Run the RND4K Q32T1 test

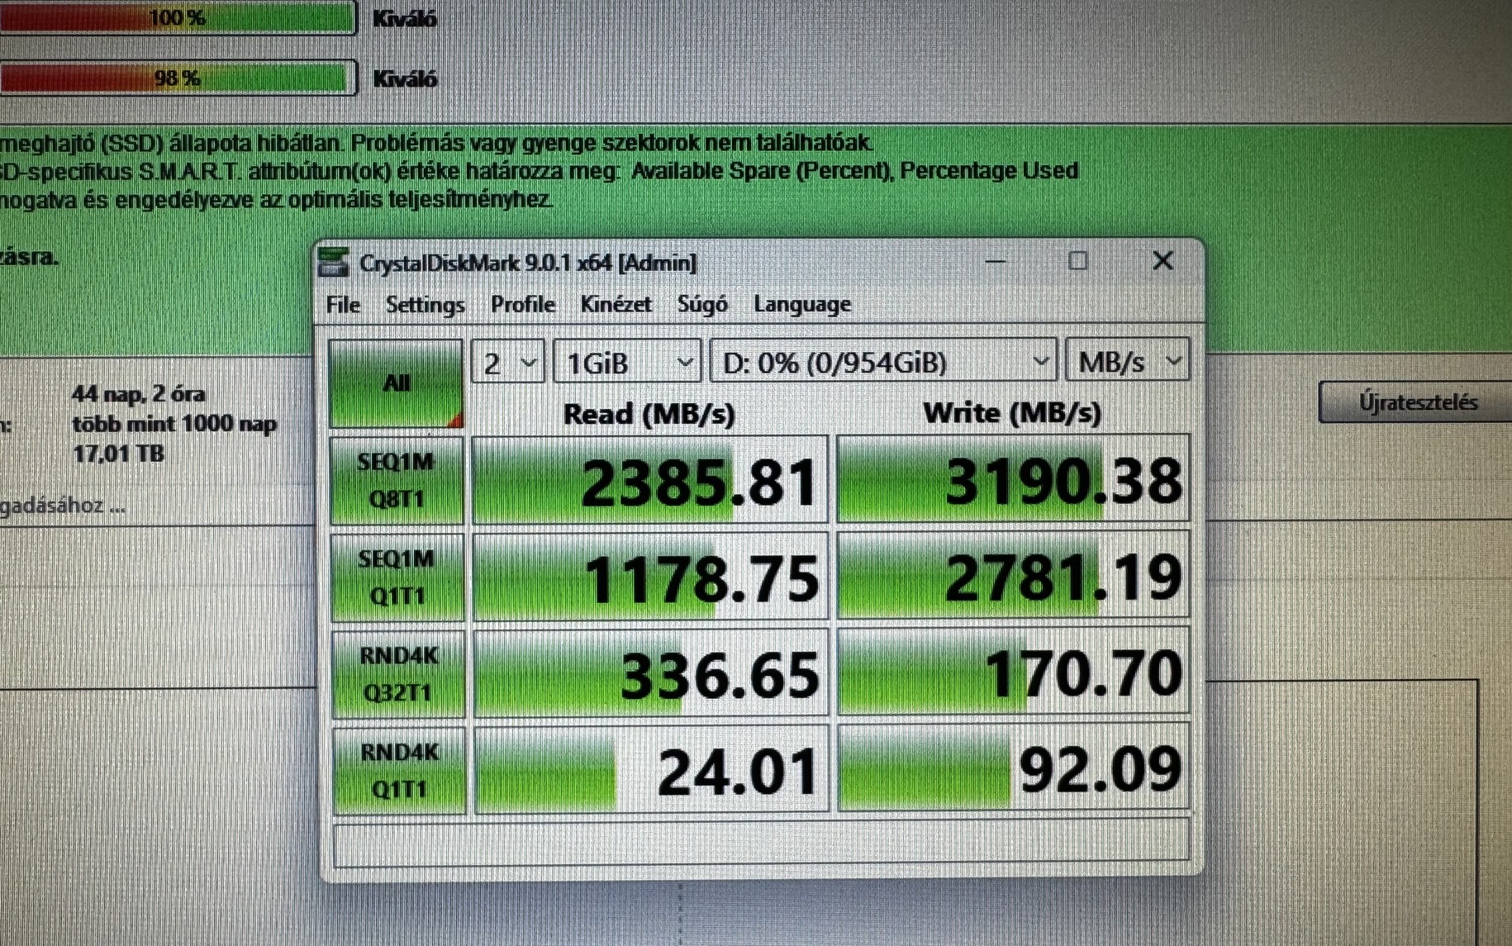pyautogui.click(x=398, y=673)
